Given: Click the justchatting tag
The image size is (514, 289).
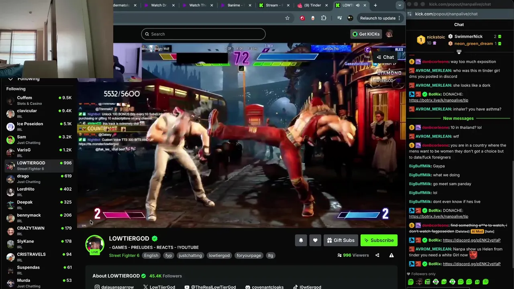Looking at the screenshot, I should pos(190,255).
